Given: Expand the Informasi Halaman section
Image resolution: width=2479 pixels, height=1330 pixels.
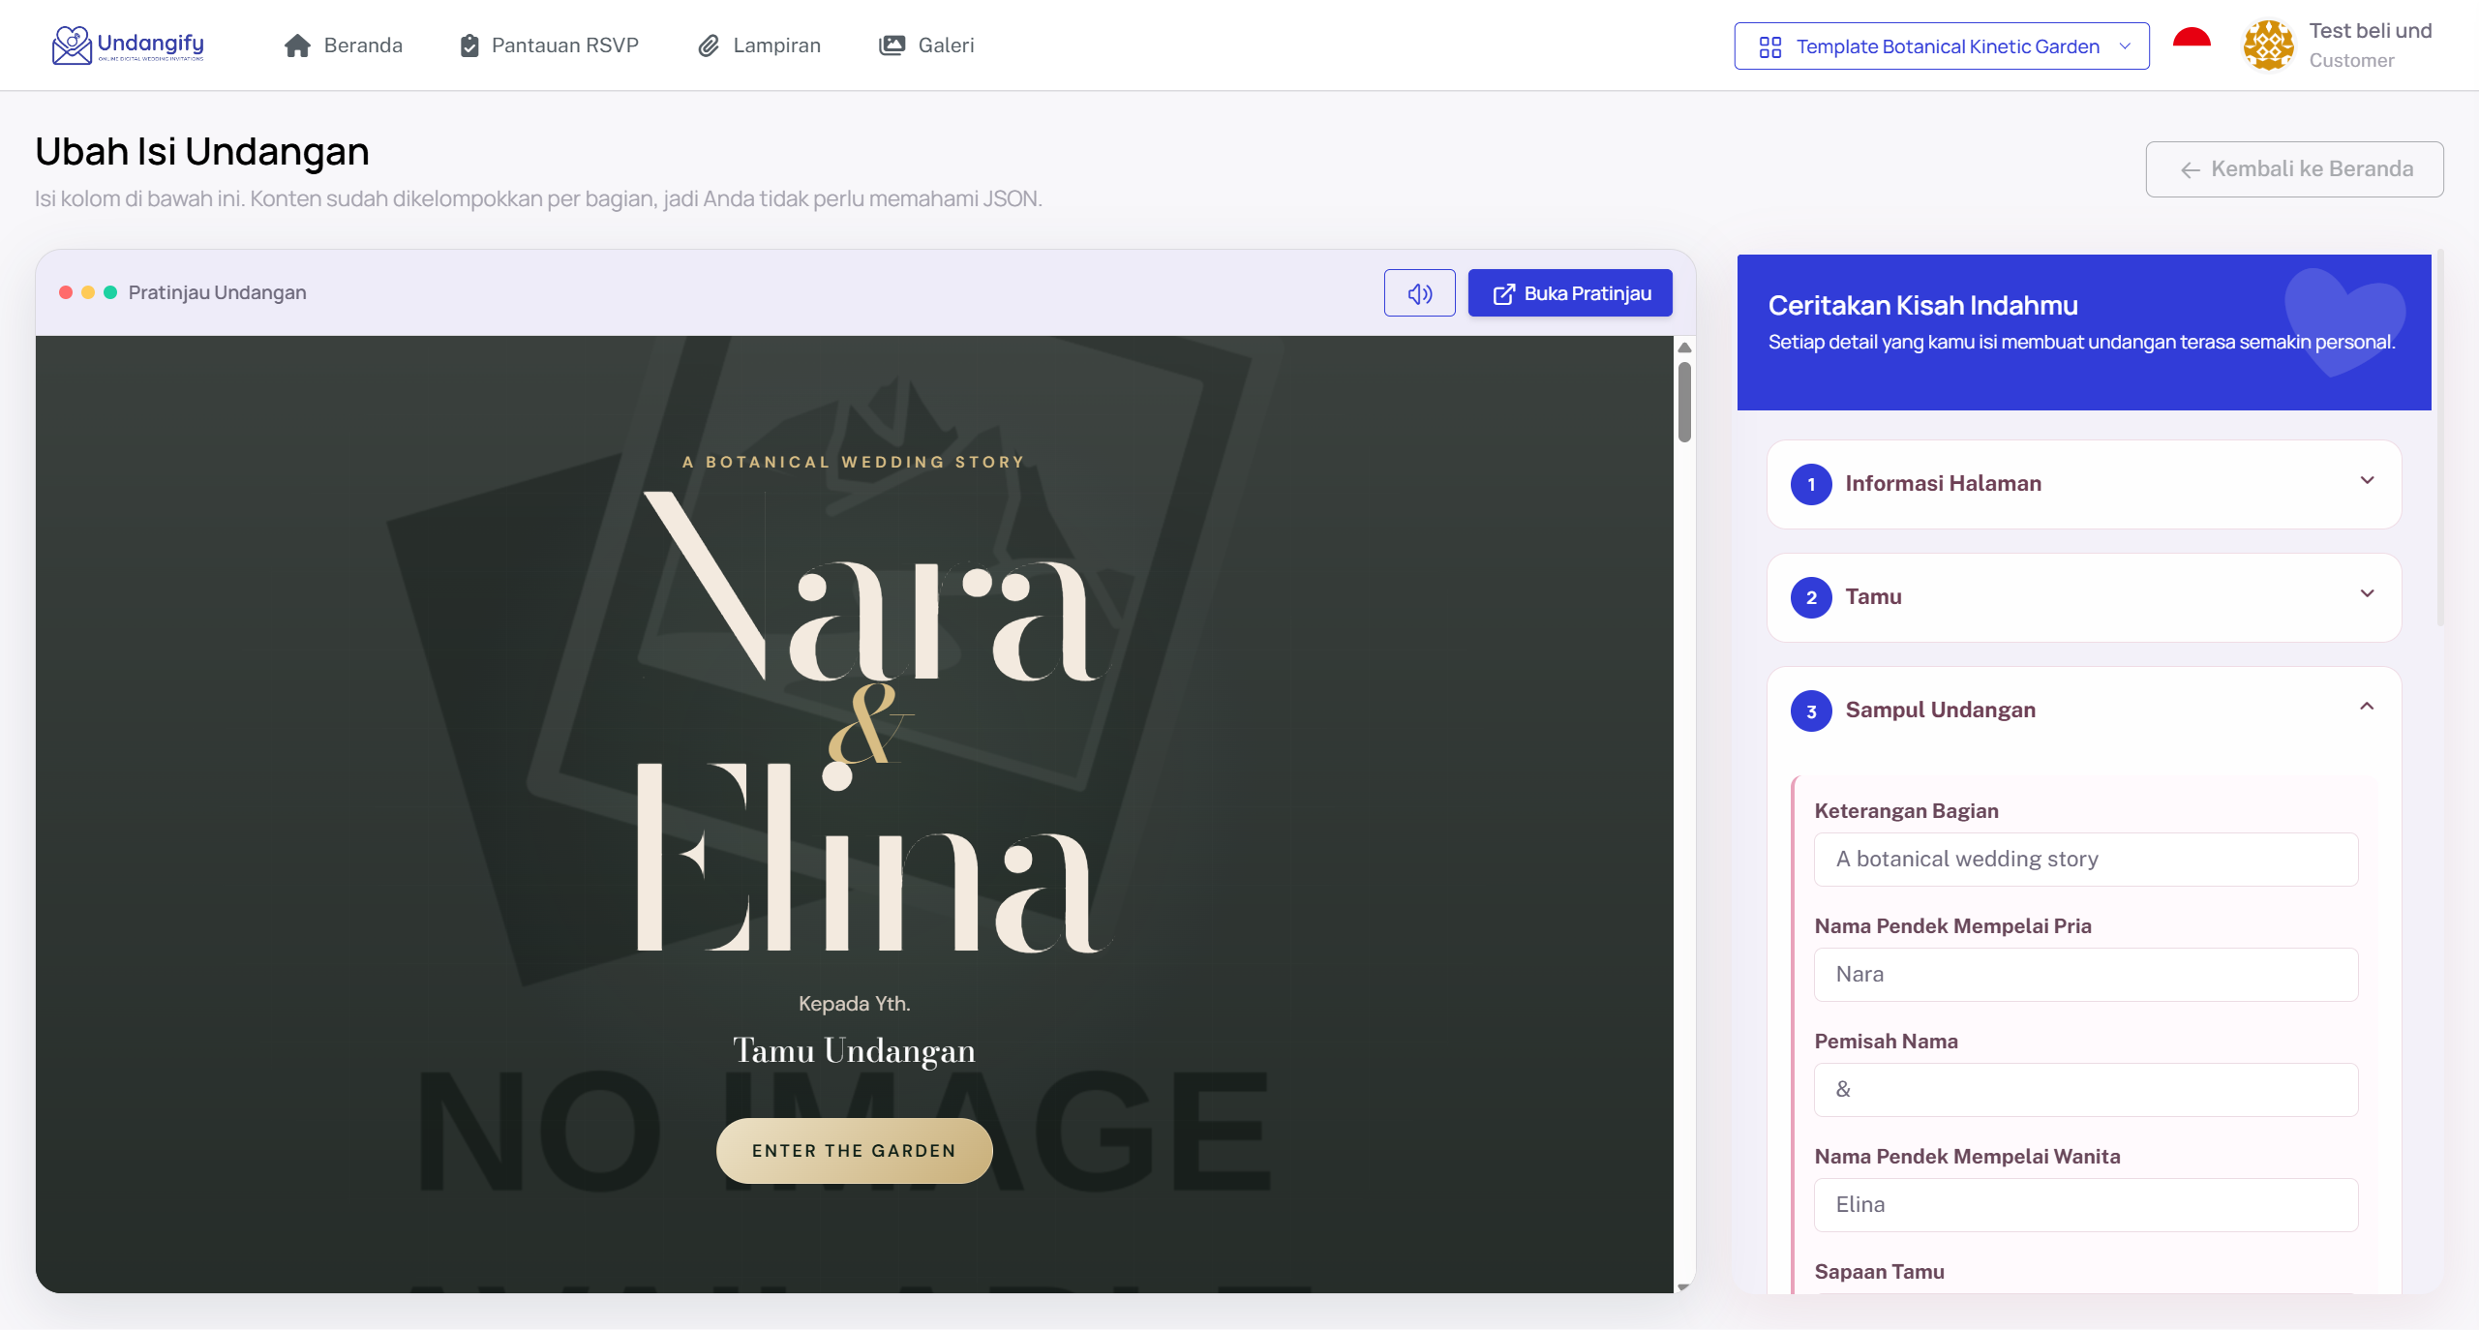Looking at the screenshot, I should pos(2083,484).
